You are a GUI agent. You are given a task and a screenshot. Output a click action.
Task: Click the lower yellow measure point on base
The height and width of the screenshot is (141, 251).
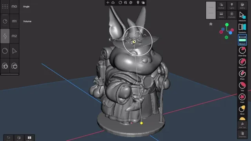pyautogui.click(x=141, y=123)
